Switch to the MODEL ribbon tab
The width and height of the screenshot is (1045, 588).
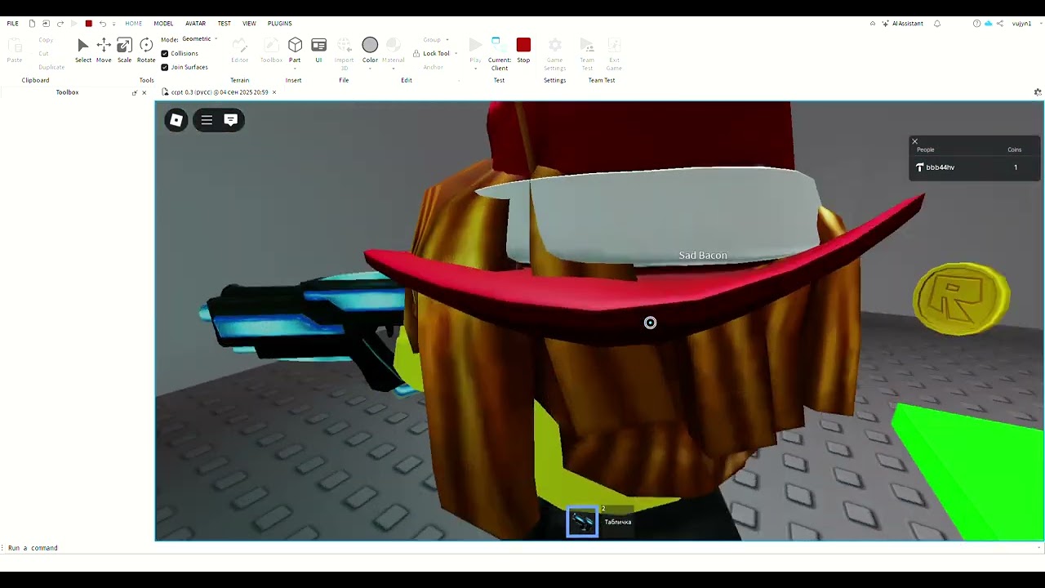click(163, 24)
